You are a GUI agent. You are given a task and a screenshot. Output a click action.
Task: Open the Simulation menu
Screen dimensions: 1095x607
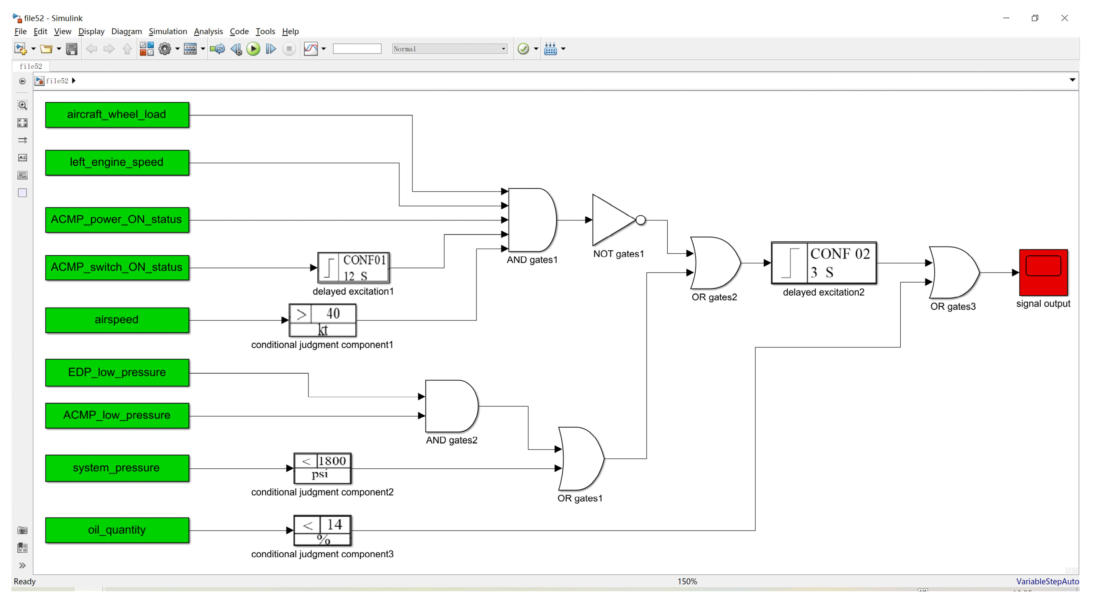point(168,32)
